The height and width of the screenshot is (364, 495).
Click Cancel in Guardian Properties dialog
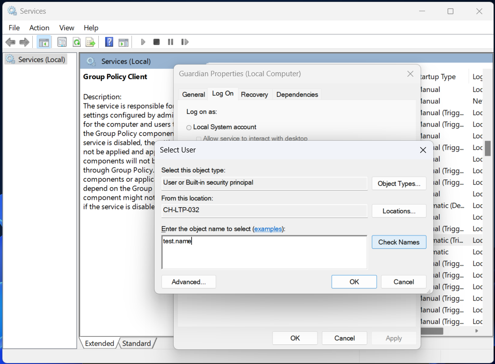click(x=344, y=338)
